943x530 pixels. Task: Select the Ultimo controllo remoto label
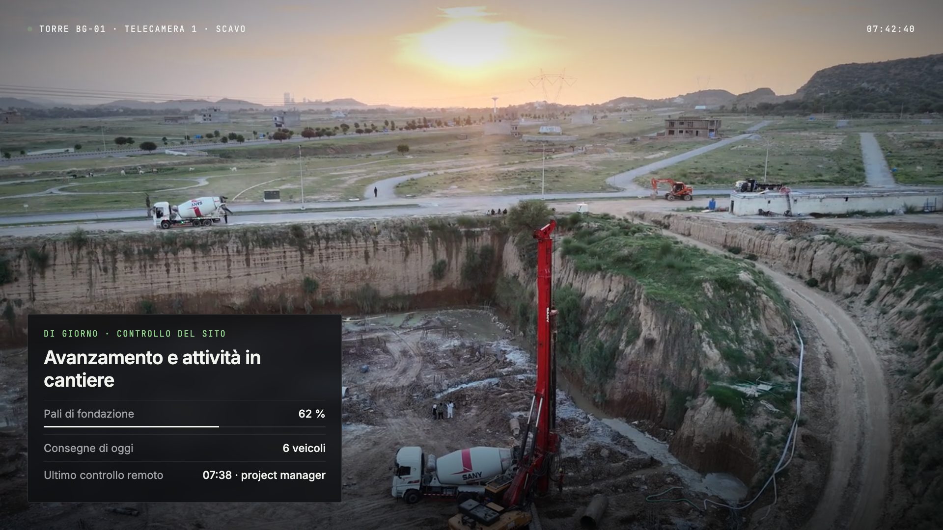click(103, 475)
